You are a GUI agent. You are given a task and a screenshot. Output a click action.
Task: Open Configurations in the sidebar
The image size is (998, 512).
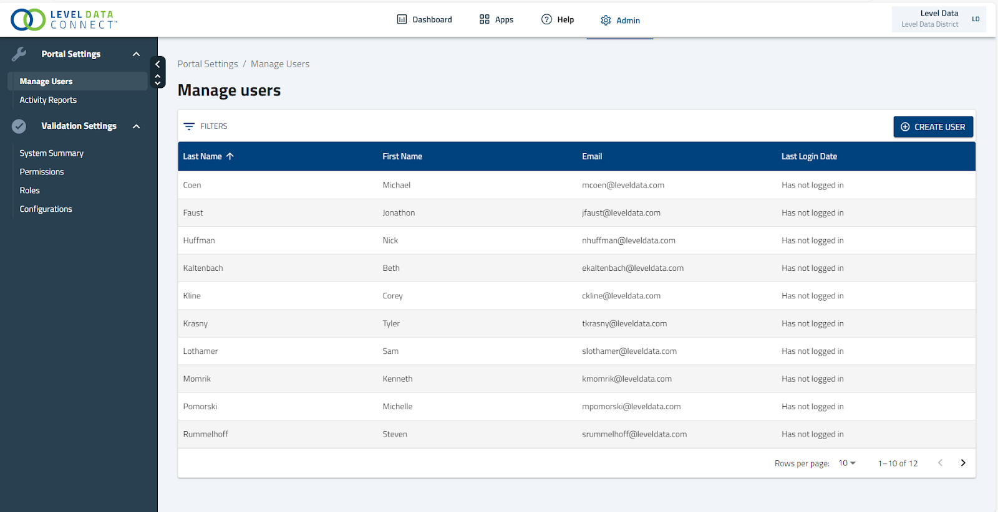click(x=46, y=209)
